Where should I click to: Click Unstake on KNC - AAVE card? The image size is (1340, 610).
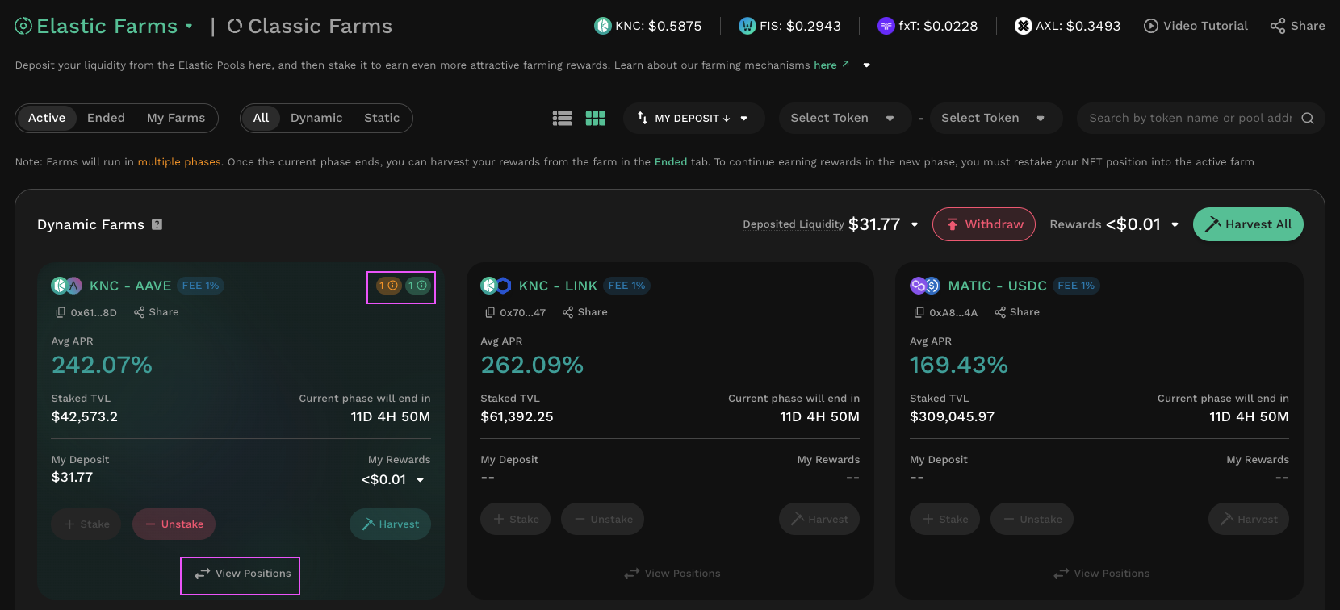point(174,524)
